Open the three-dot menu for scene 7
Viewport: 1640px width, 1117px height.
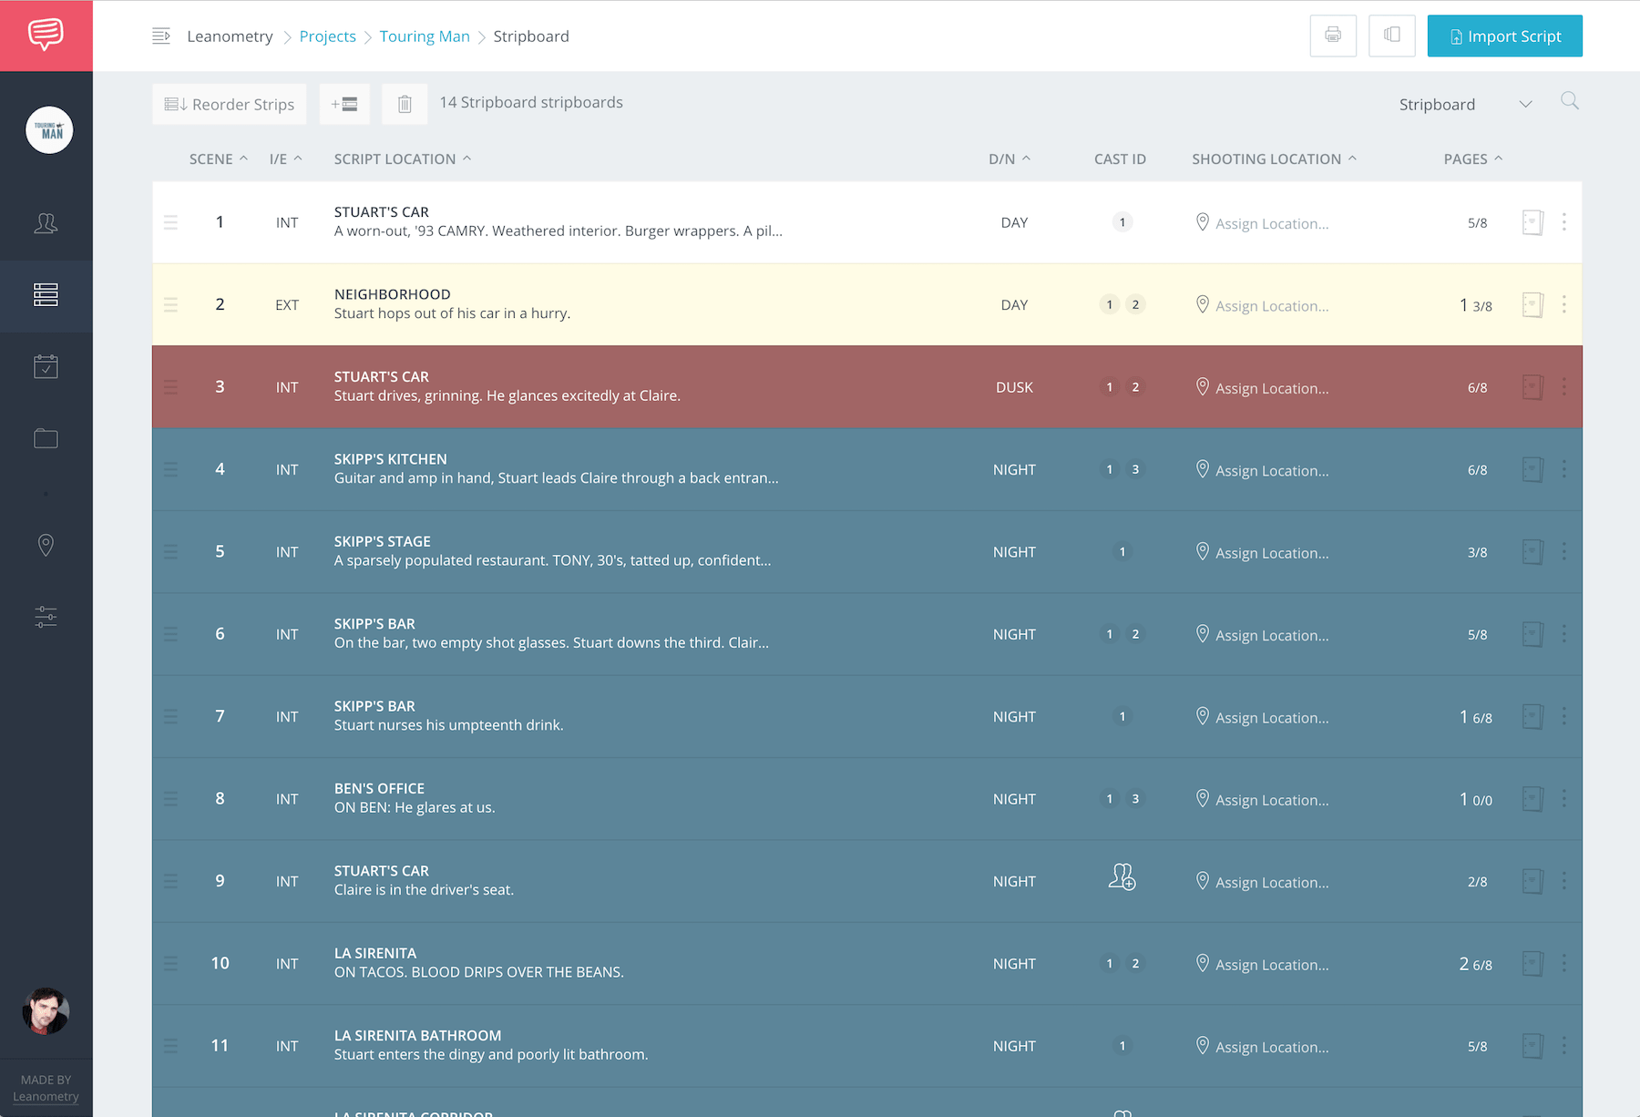(1564, 716)
